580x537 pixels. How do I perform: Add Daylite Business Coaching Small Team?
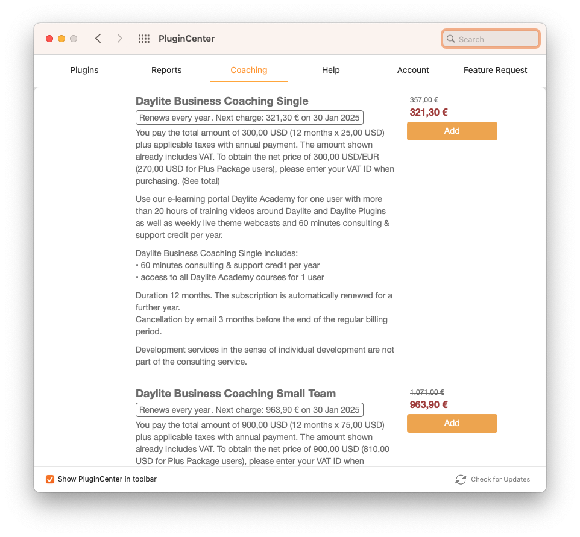(452, 423)
